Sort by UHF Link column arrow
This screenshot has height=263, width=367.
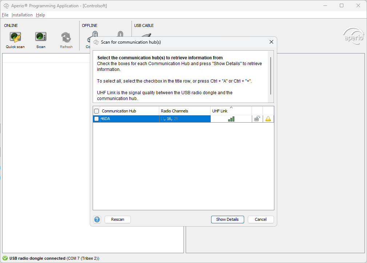point(231,108)
